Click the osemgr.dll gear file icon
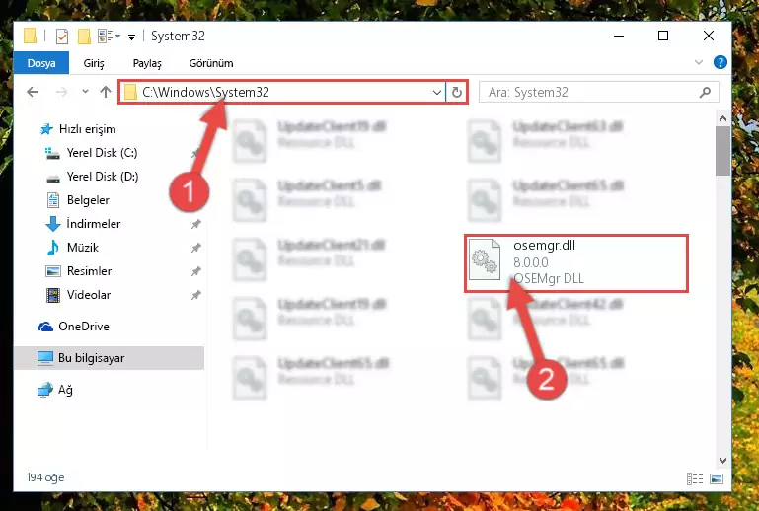The height and width of the screenshot is (511, 759). click(485, 259)
